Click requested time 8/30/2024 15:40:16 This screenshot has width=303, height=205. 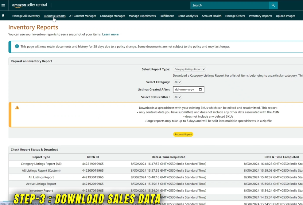[169, 177]
